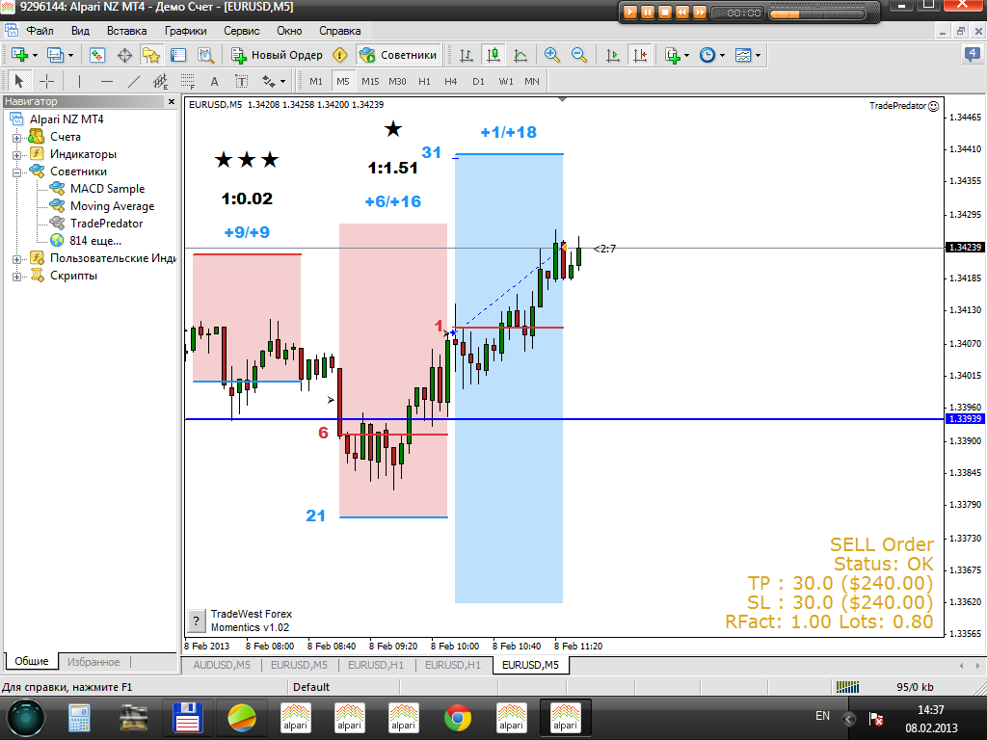This screenshot has height=740, width=987.
Task: Zoom out of the chart
Action: pyautogui.click(x=579, y=55)
